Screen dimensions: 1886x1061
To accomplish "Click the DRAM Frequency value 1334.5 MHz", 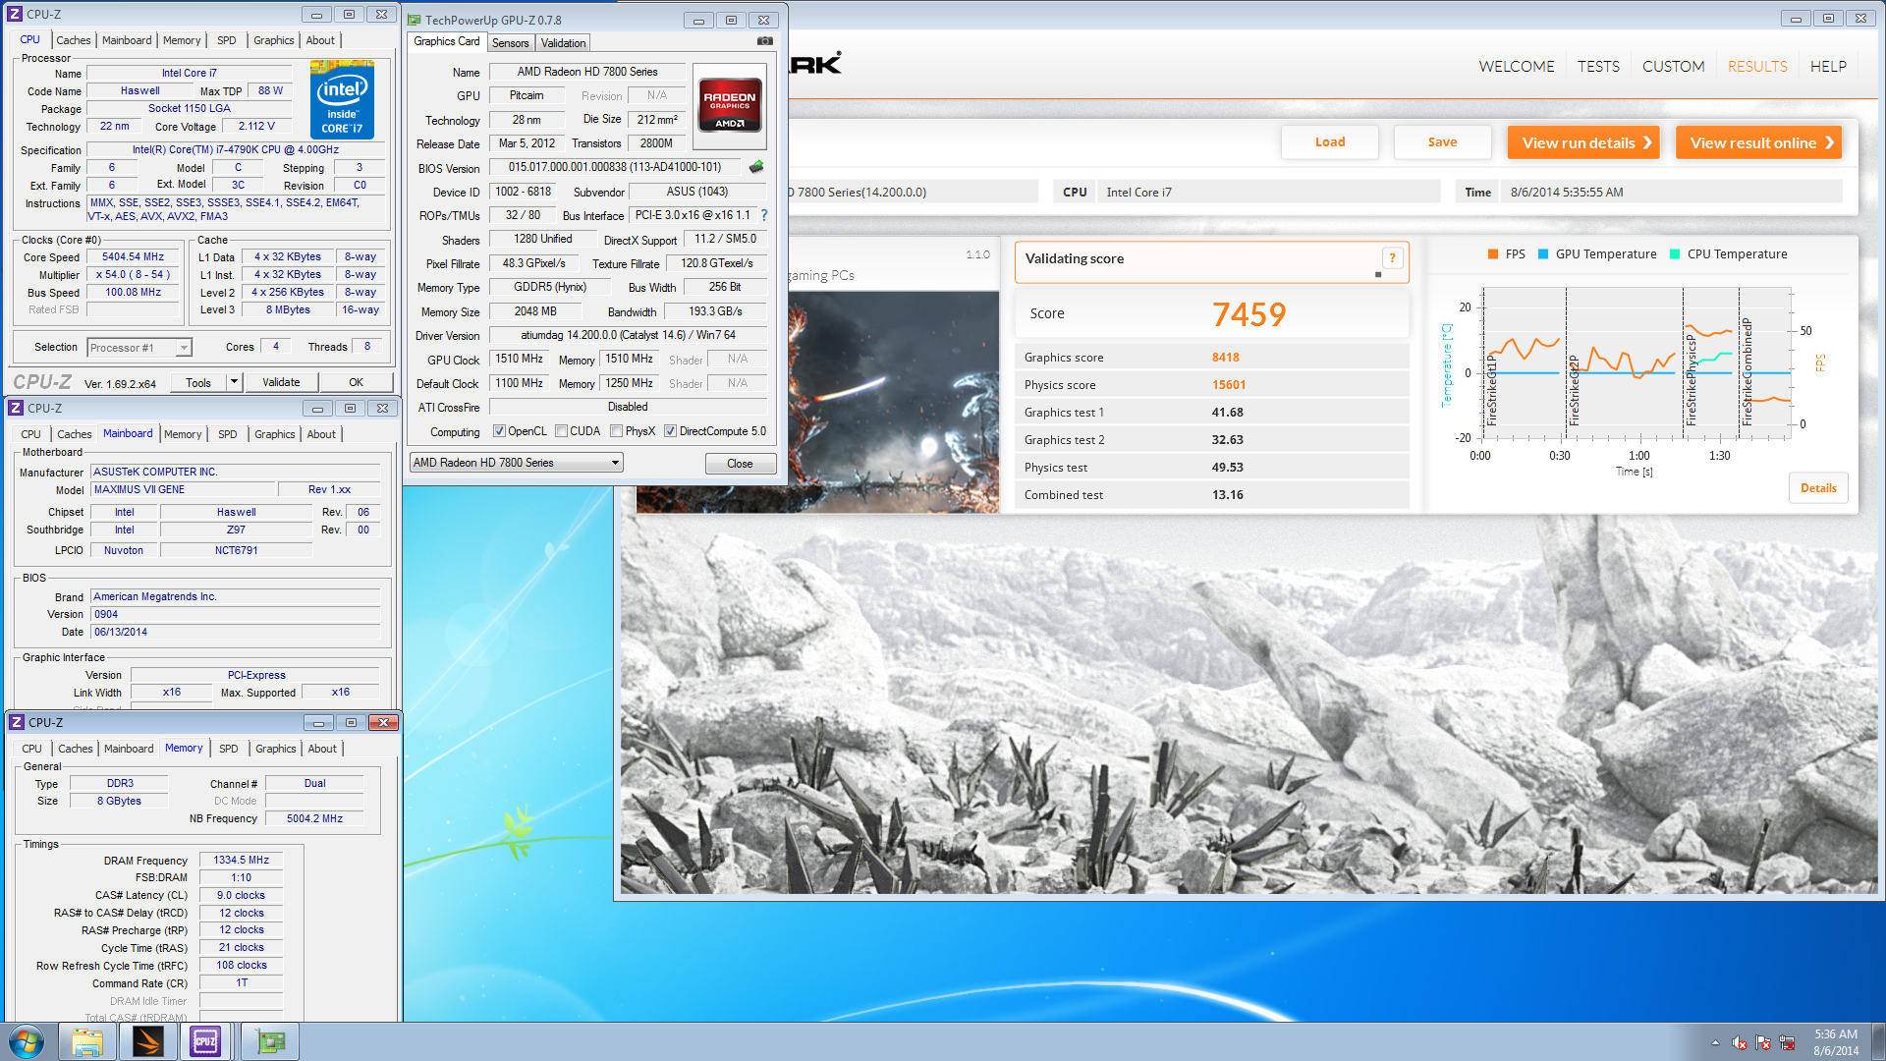I will point(242,860).
